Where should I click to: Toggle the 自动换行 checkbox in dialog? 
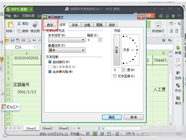point(50,62)
